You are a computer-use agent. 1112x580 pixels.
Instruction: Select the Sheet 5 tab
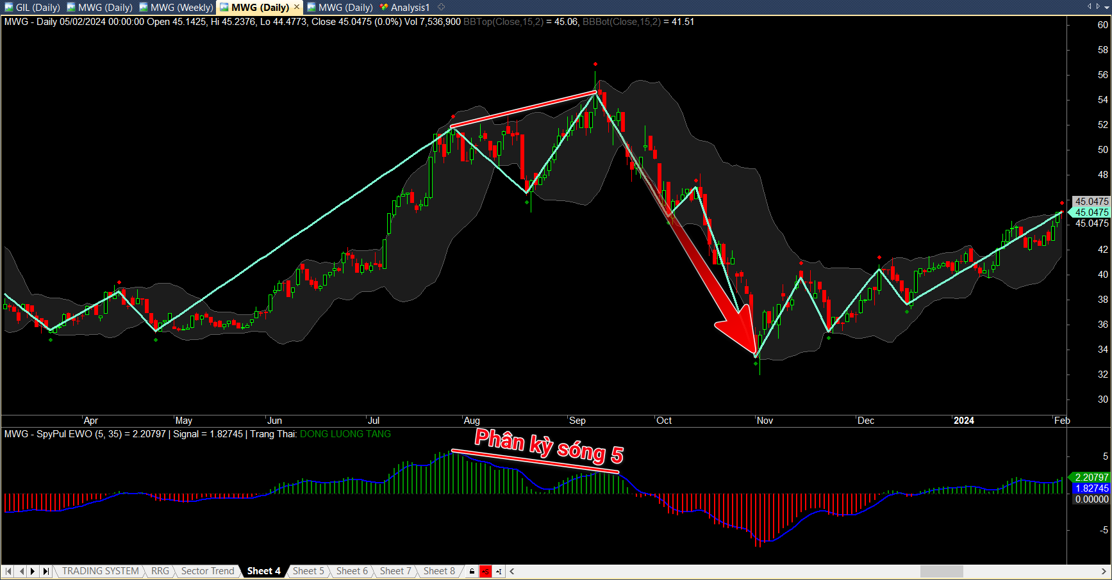(x=308, y=571)
